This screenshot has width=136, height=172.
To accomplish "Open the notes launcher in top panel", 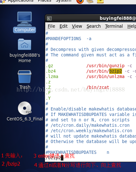I will click(100, 1).
